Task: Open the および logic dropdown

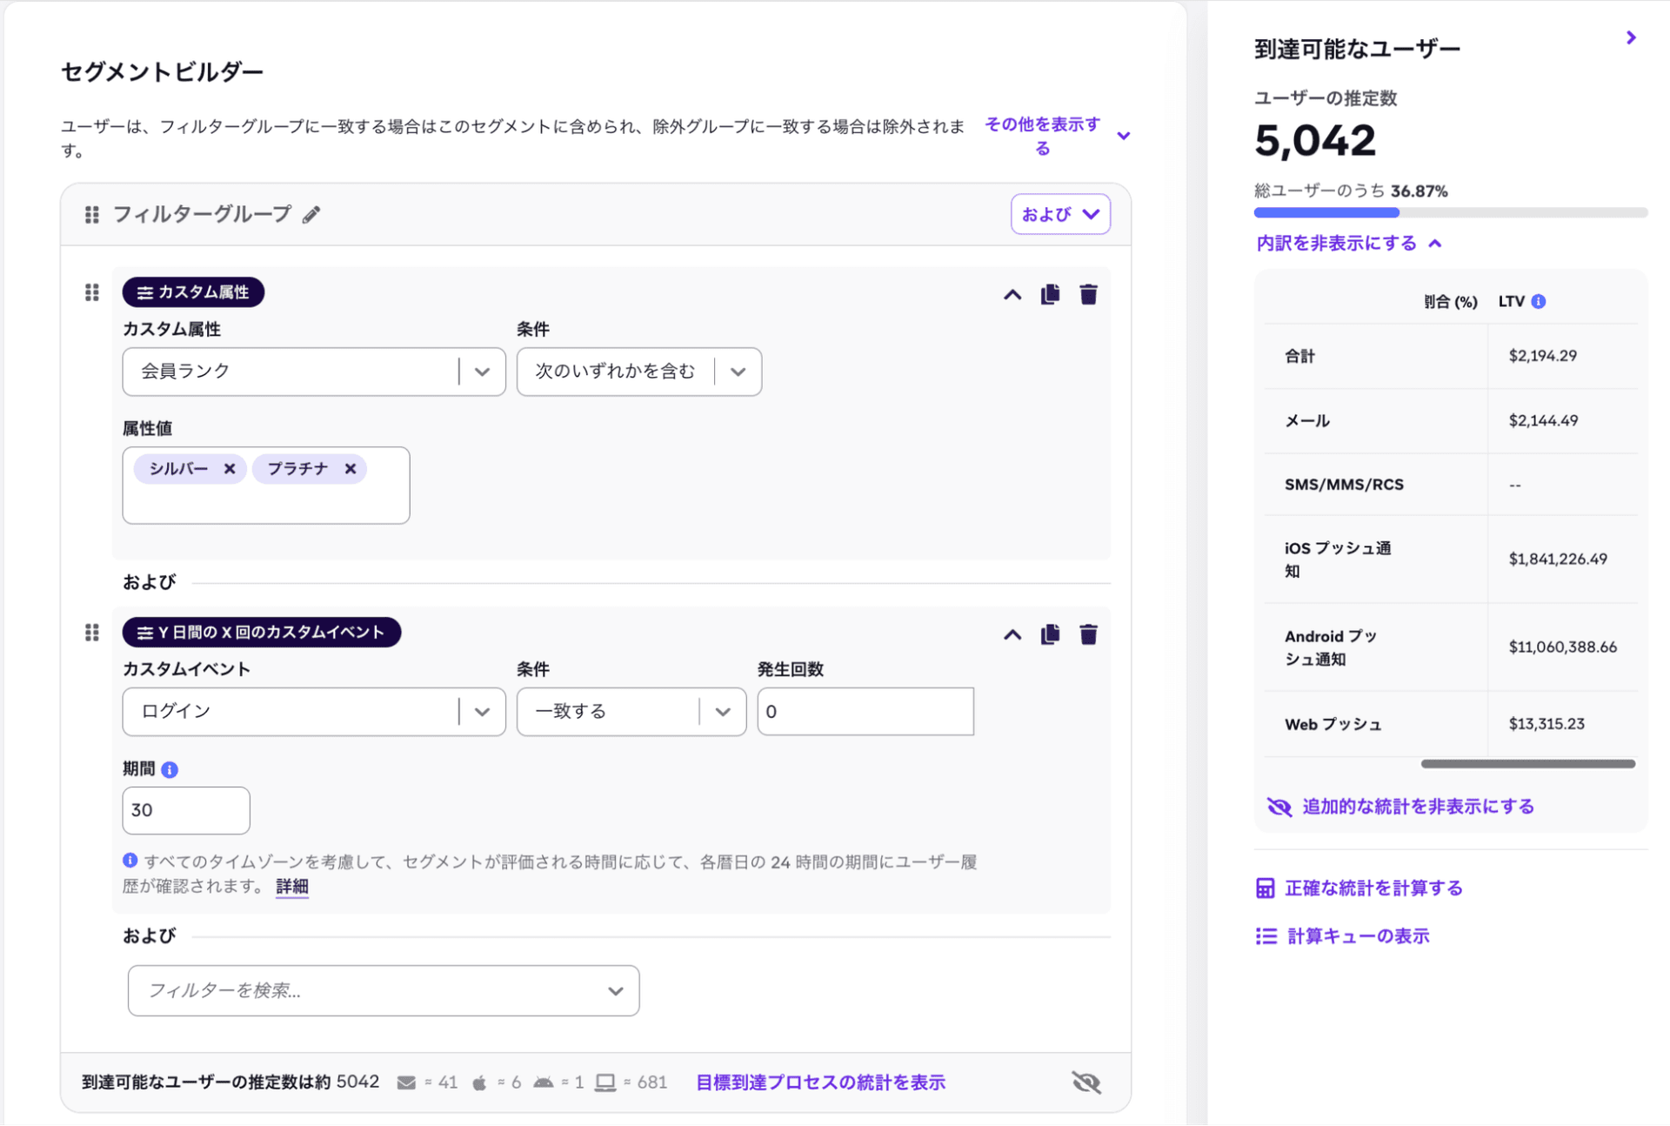Action: [1059, 213]
